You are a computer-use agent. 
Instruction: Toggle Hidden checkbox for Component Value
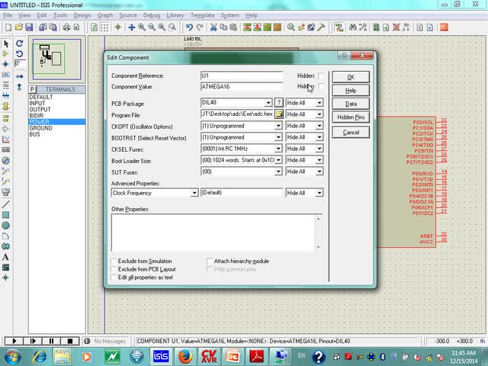pyautogui.click(x=320, y=86)
